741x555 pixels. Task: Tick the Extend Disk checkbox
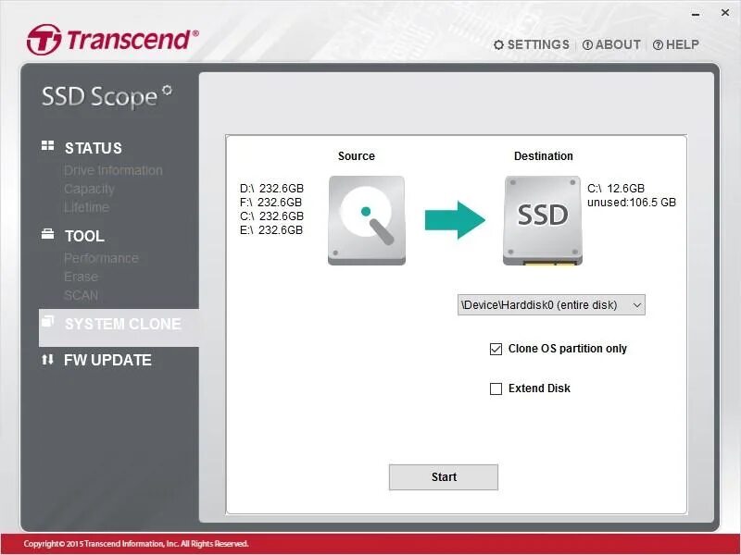pos(496,388)
